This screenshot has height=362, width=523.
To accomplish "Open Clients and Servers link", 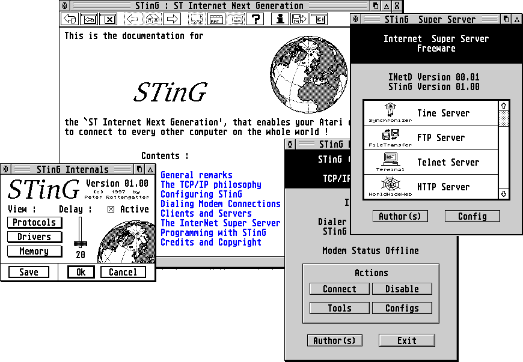I will pos(206,214).
